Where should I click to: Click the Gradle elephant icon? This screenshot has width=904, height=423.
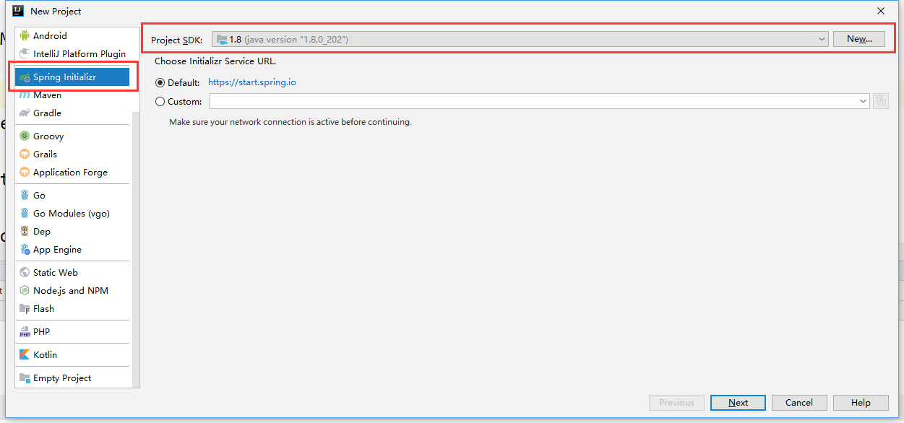point(25,113)
